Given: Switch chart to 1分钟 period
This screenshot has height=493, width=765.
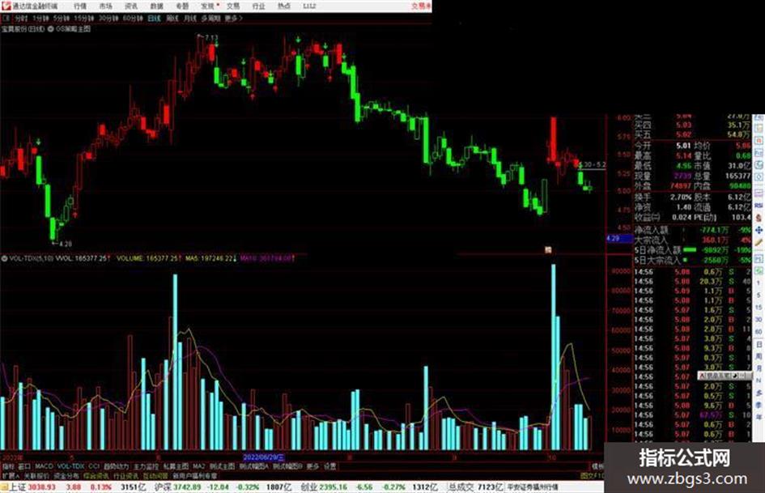Looking at the screenshot, I should click(x=40, y=18).
